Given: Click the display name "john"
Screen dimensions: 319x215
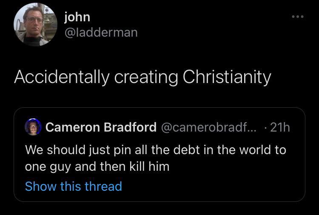Looking at the screenshot, I should pyautogui.click(x=77, y=17).
